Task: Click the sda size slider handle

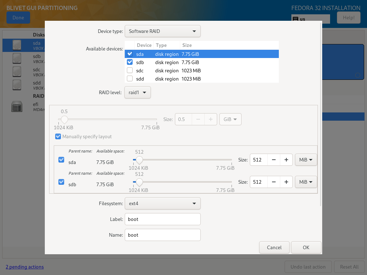Action: 139,160
